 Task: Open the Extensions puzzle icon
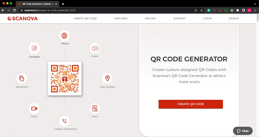tap(238, 10)
